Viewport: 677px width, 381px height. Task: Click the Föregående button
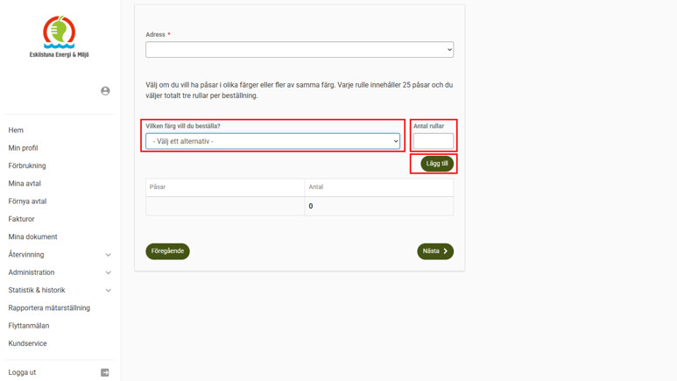(167, 251)
